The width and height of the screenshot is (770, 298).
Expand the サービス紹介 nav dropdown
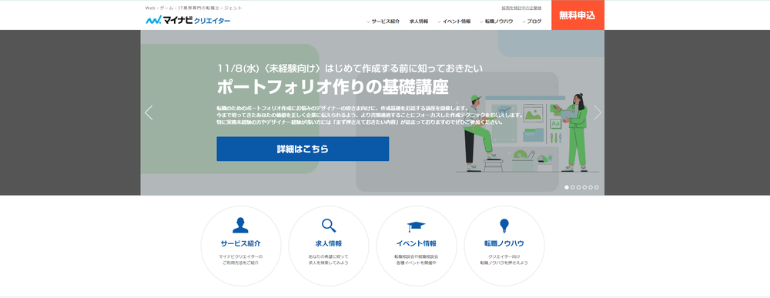(383, 22)
